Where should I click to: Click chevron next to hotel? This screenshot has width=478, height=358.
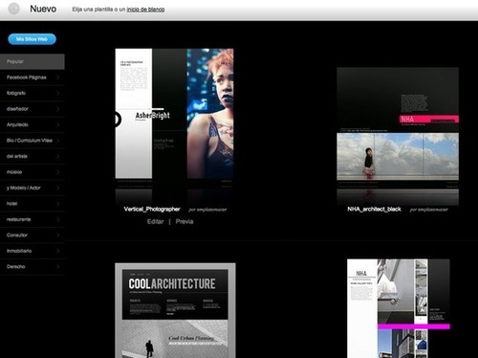(x=58, y=204)
